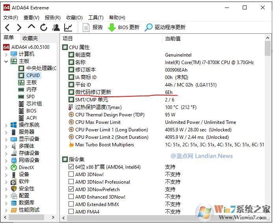Open the 报告(R) menu
Image resolution: width=273 pixels, height=223 pixels.
[52, 18]
